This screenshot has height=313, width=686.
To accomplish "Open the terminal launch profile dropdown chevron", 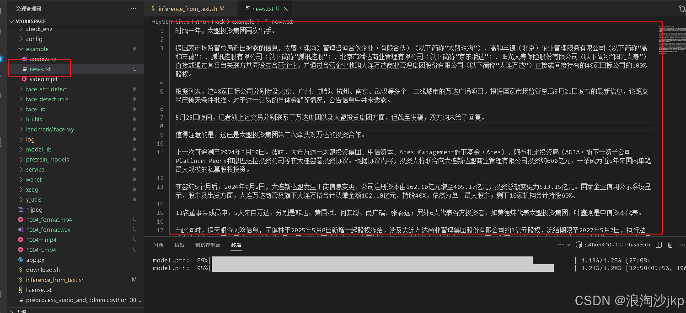I will click(568, 245).
